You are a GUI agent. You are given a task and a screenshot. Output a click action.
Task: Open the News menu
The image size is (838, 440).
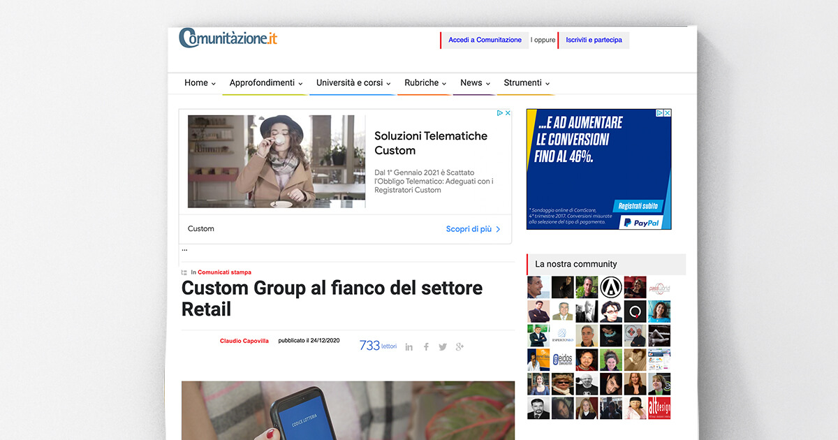click(x=475, y=82)
